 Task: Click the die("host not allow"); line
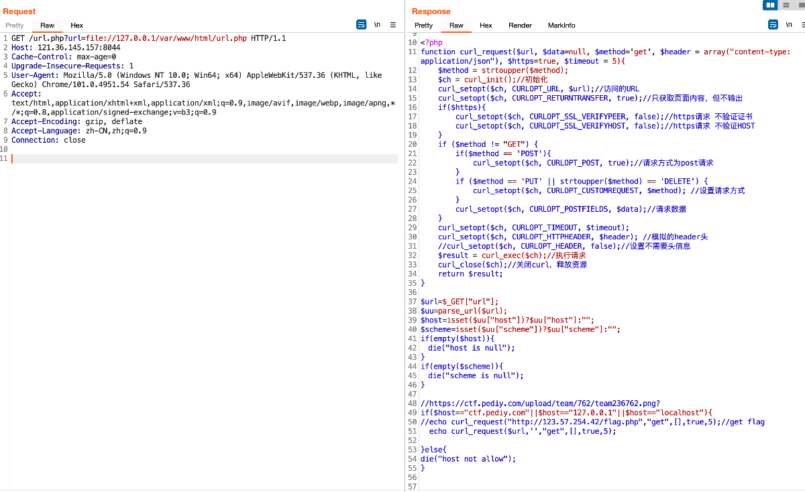[468, 459]
